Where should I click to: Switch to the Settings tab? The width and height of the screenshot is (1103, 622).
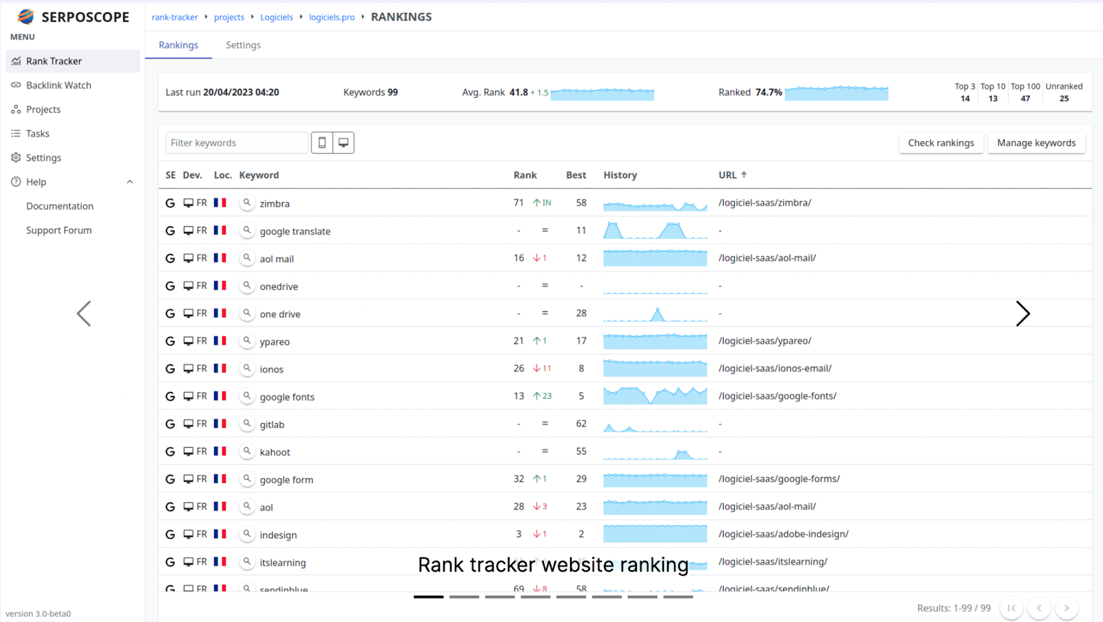click(243, 45)
